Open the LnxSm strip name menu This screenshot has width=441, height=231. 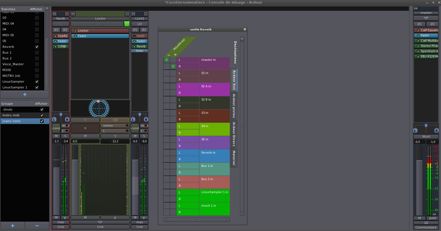[x=100, y=19]
